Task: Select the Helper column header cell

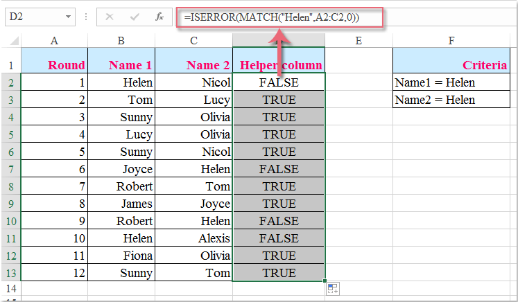Action: 279,60
